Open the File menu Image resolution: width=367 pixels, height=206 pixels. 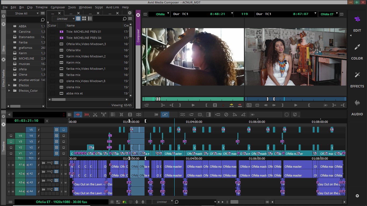tap(5, 7)
